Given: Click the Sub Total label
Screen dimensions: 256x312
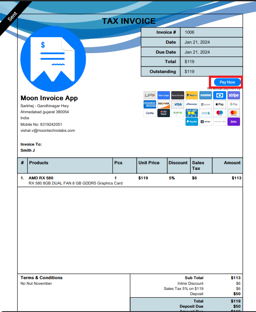Looking at the screenshot, I should point(194,278).
